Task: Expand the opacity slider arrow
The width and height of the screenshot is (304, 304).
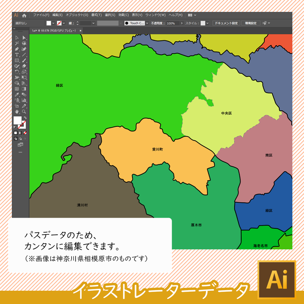Action: pyautogui.click(x=181, y=23)
